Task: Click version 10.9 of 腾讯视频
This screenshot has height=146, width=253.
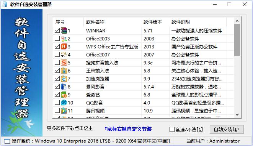Action: pyautogui.click(x=148, y=111)
